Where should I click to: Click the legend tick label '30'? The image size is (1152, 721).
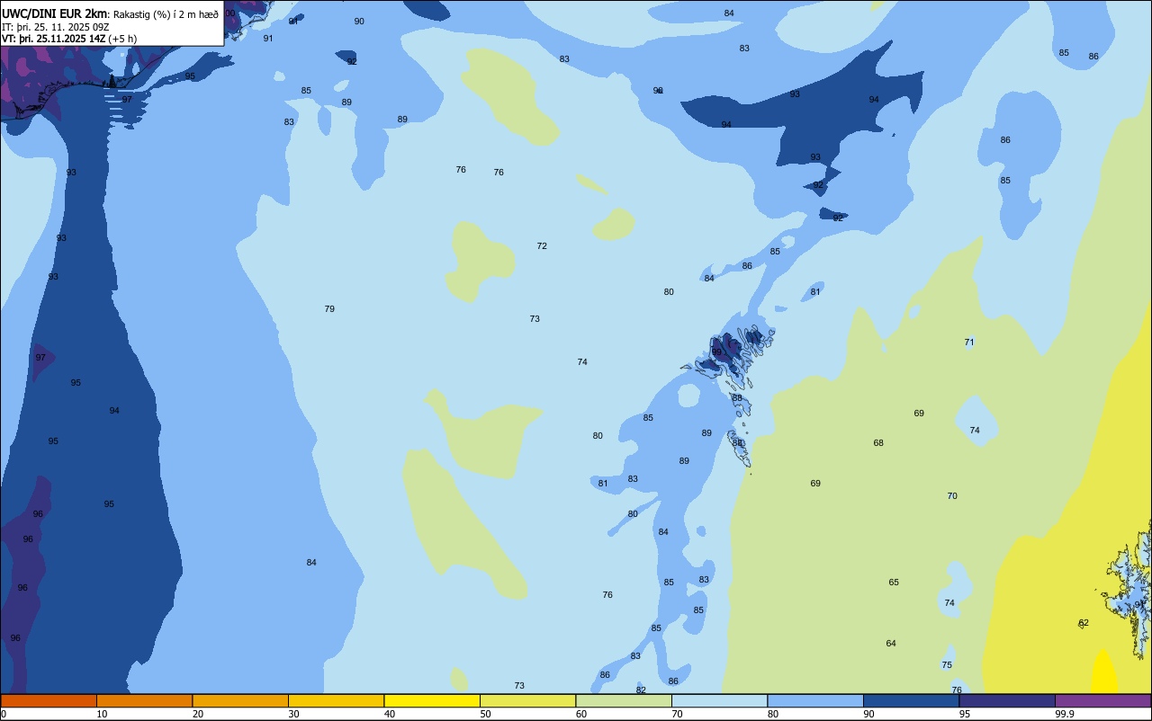293,714
